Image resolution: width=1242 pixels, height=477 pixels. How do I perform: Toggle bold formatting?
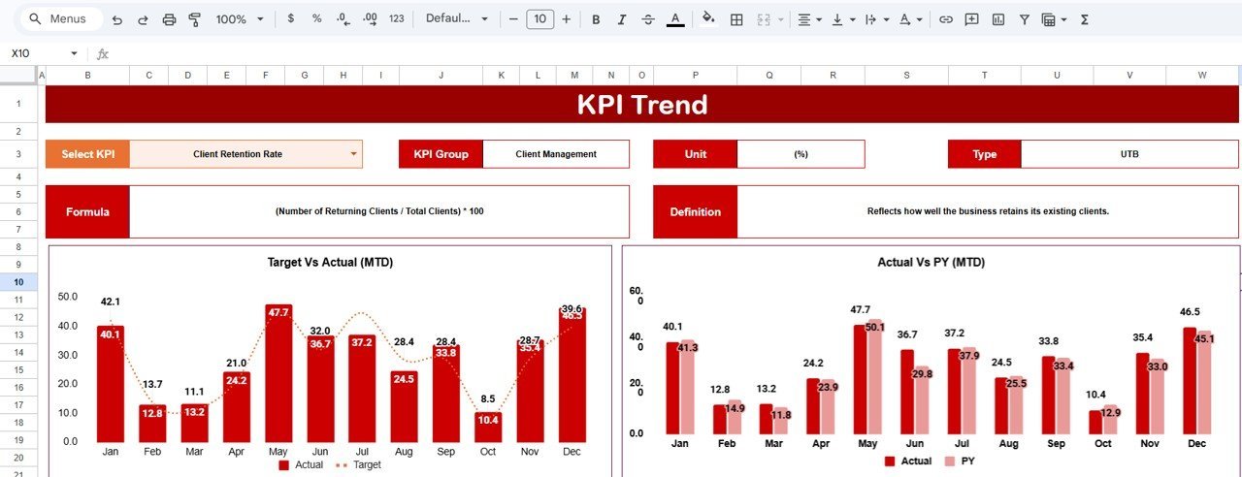[596, 19]
